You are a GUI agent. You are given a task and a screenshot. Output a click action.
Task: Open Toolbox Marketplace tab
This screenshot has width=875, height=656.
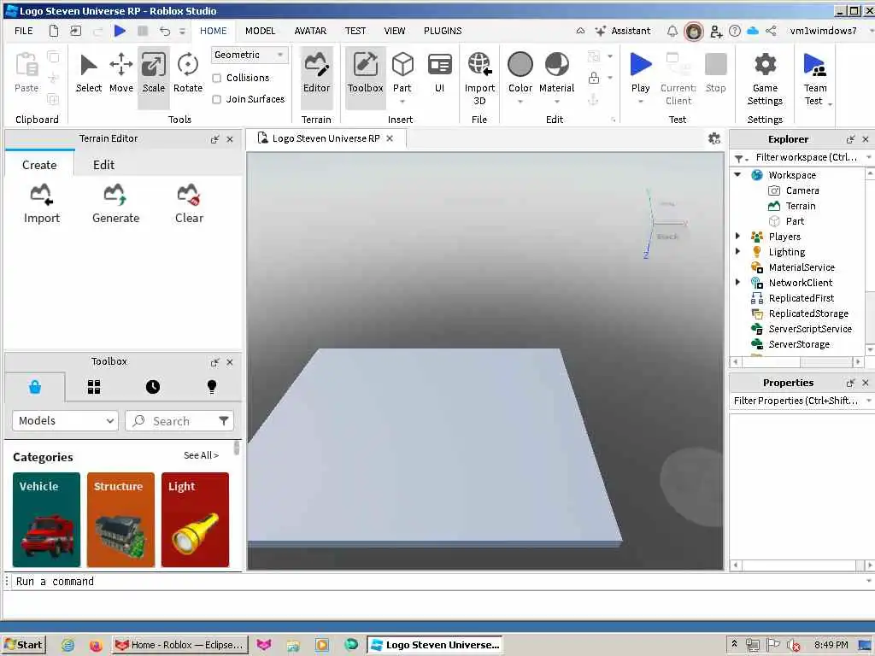[34, 387]
